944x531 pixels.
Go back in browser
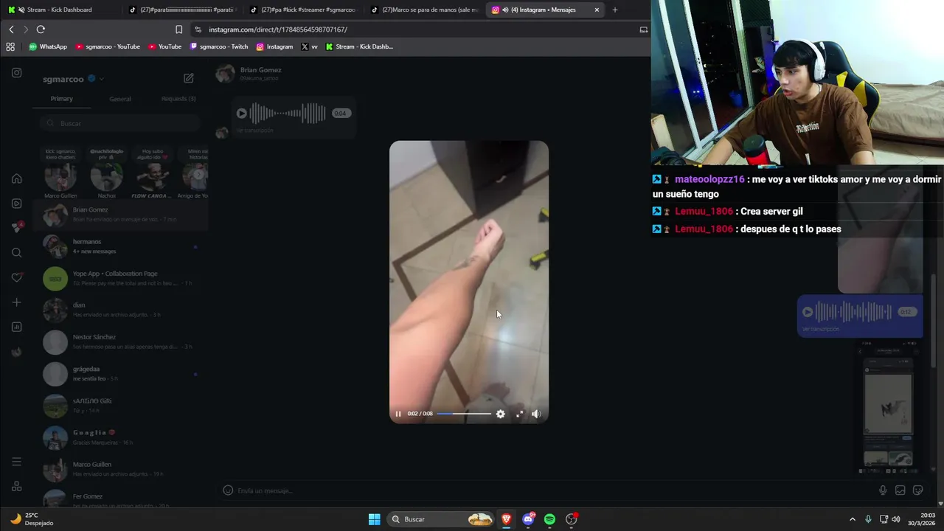click(11, 29)
